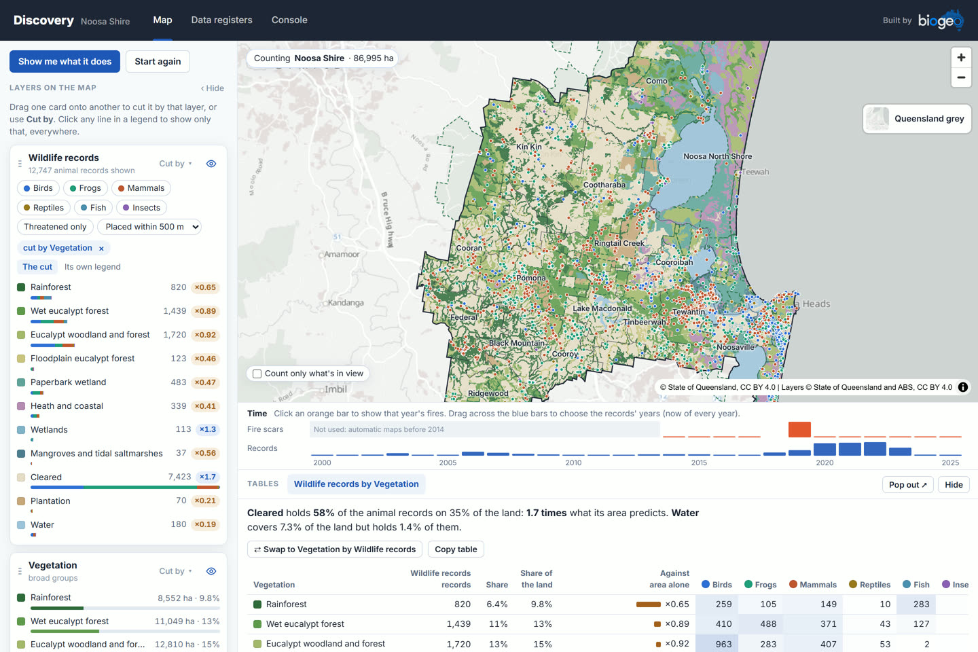The height and width of the screenshot is (652, 978).
Task: Collapse layers panel with Hide chevron
Action: pyautogui.click(x=212, y=88)
